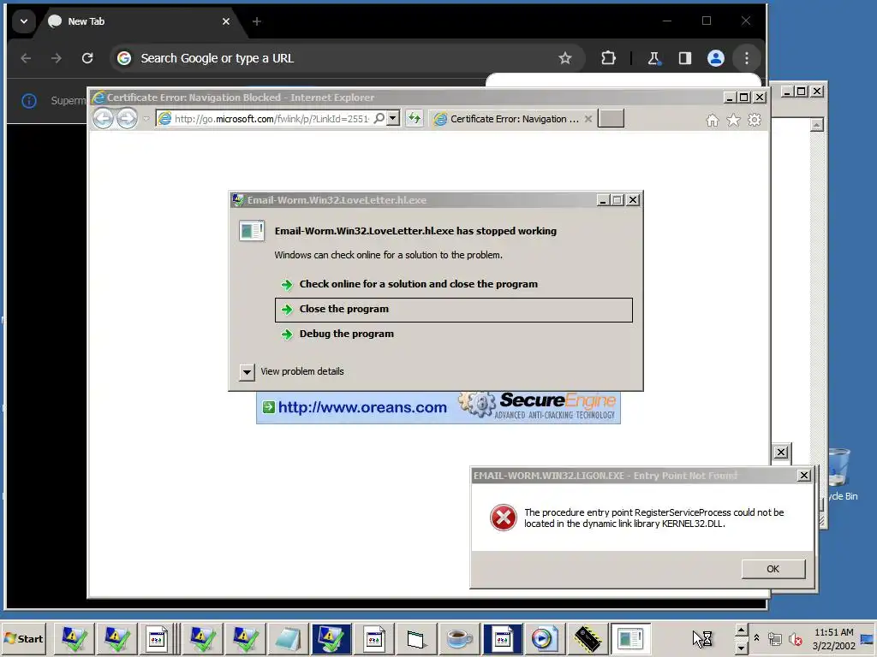877x657 pixels.
Task: Open the notepad taskbar item
Action: (287, 638)
